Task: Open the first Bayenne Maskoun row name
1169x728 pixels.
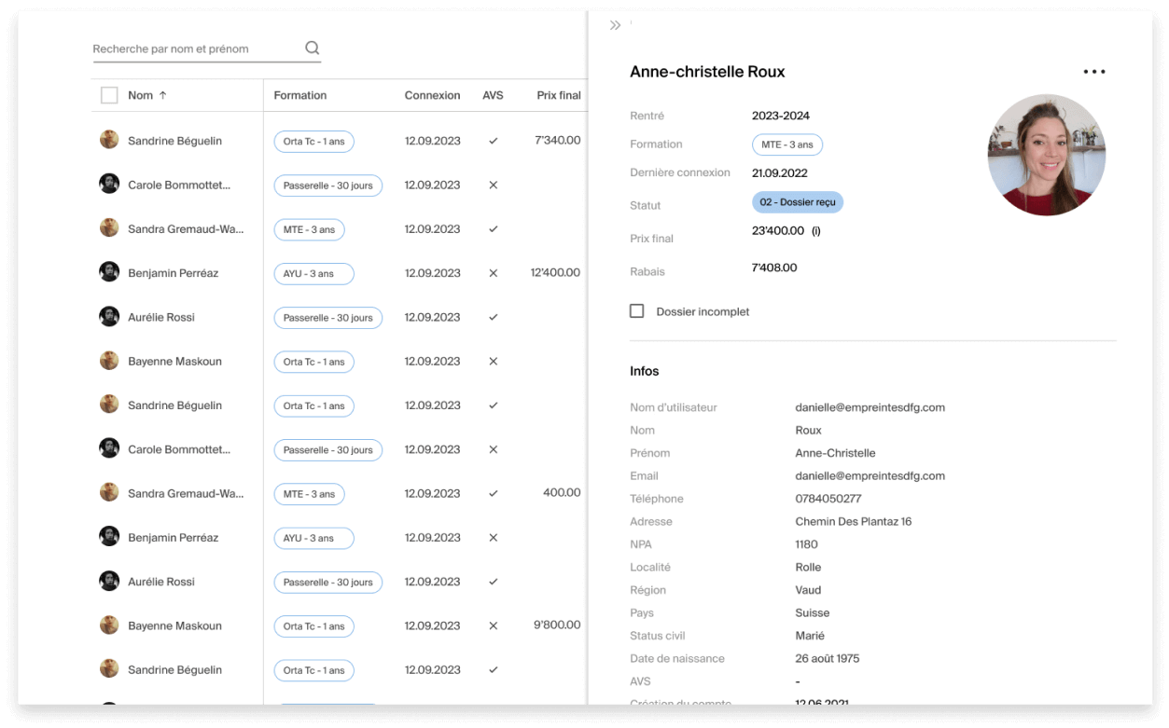Action: click(x=174, y=362)
